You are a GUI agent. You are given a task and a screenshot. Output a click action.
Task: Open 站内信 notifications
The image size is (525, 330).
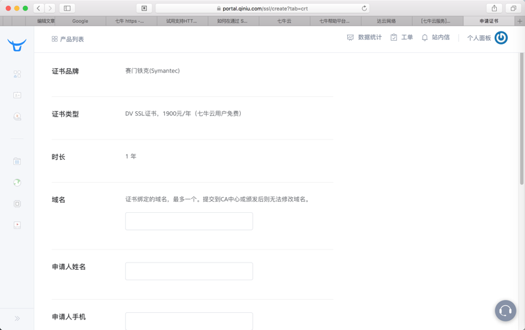tap(435, 37)
